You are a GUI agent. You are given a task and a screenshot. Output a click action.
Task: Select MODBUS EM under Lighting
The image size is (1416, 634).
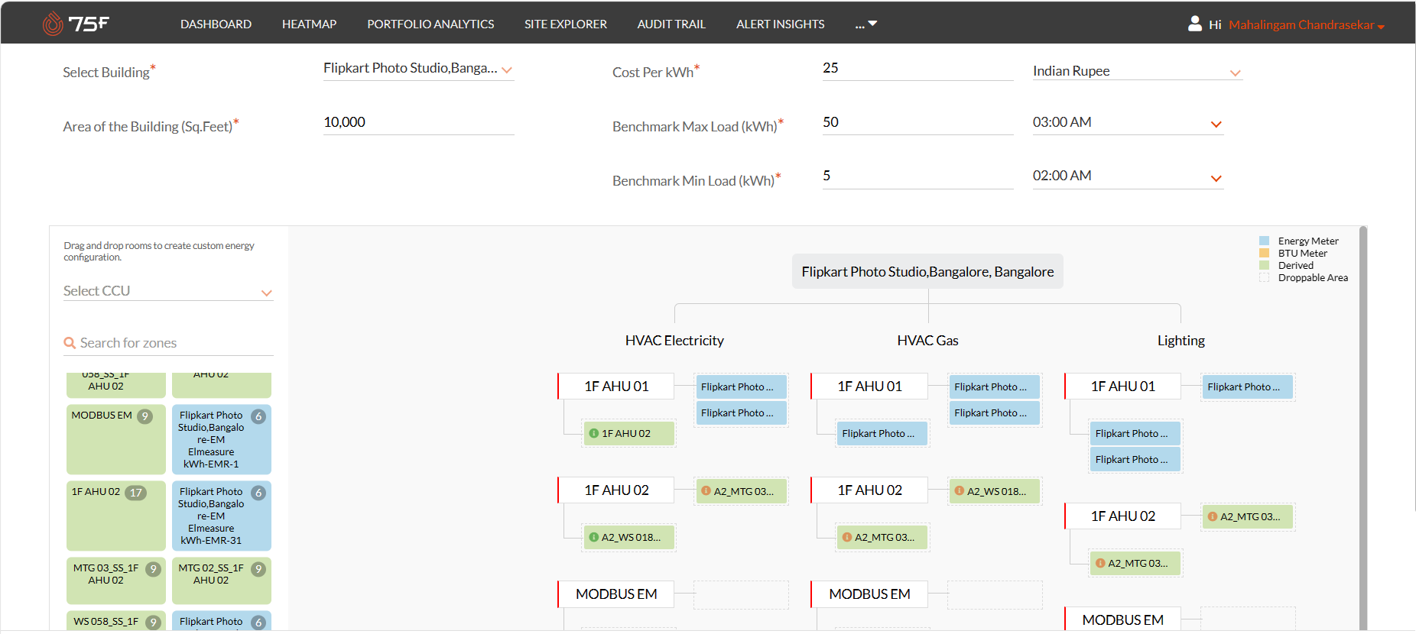[x=1122, y=619]
